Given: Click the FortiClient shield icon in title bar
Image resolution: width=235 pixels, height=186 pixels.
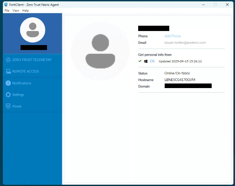Looking at the screenshot, I should [x=6, y=5].
